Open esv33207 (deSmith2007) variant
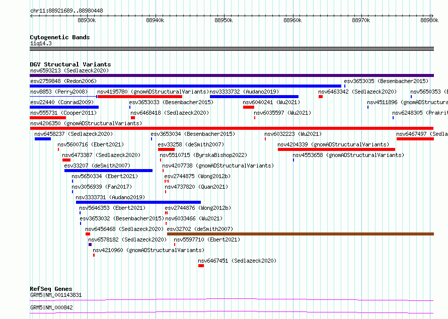This screenshot has height=319, width=448. [x=97, y=166]
